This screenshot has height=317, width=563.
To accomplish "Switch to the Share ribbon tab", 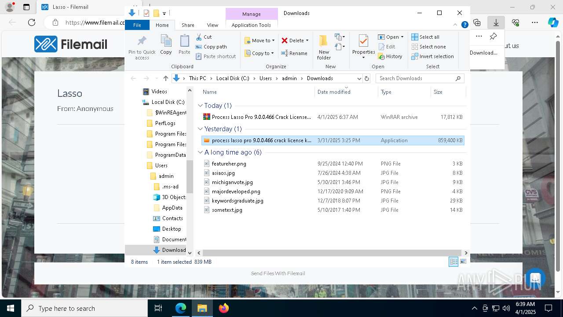I will point(188,25).
